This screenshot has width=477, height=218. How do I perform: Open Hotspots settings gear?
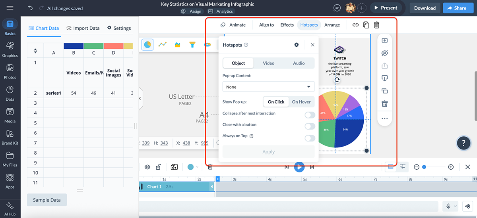(x=296, y=45)
